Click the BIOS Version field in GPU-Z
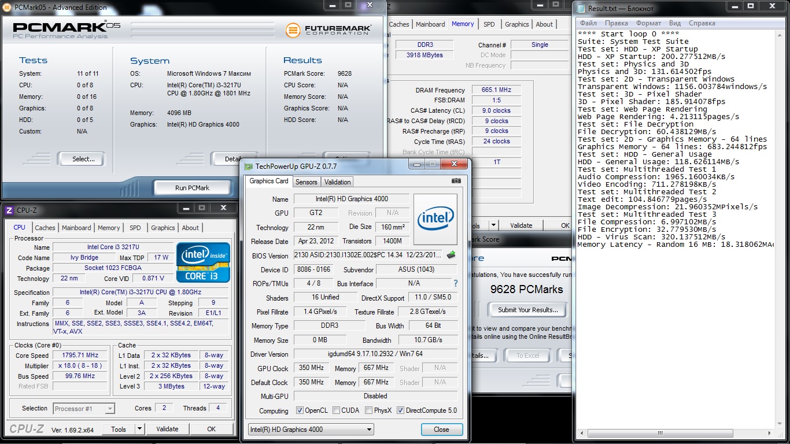790x444 pixels. (x=369, y=255)
